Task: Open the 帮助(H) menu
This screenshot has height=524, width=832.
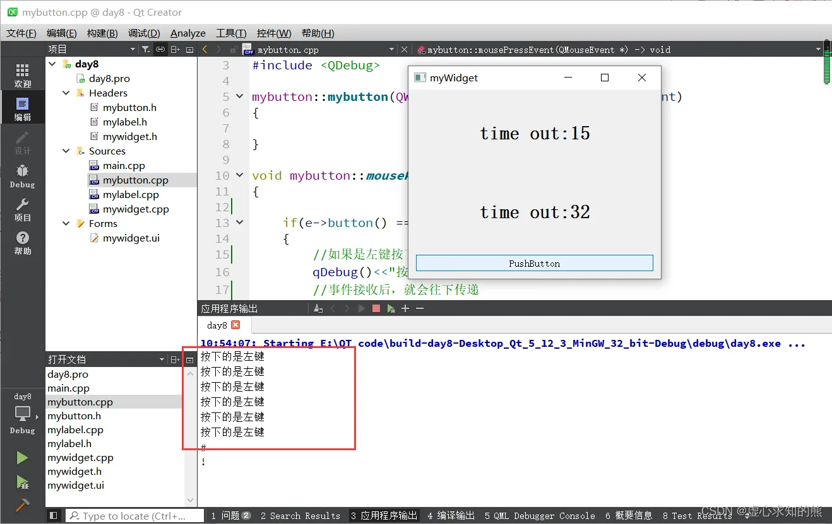Action: pyautogui.click(x=318, y=33)
